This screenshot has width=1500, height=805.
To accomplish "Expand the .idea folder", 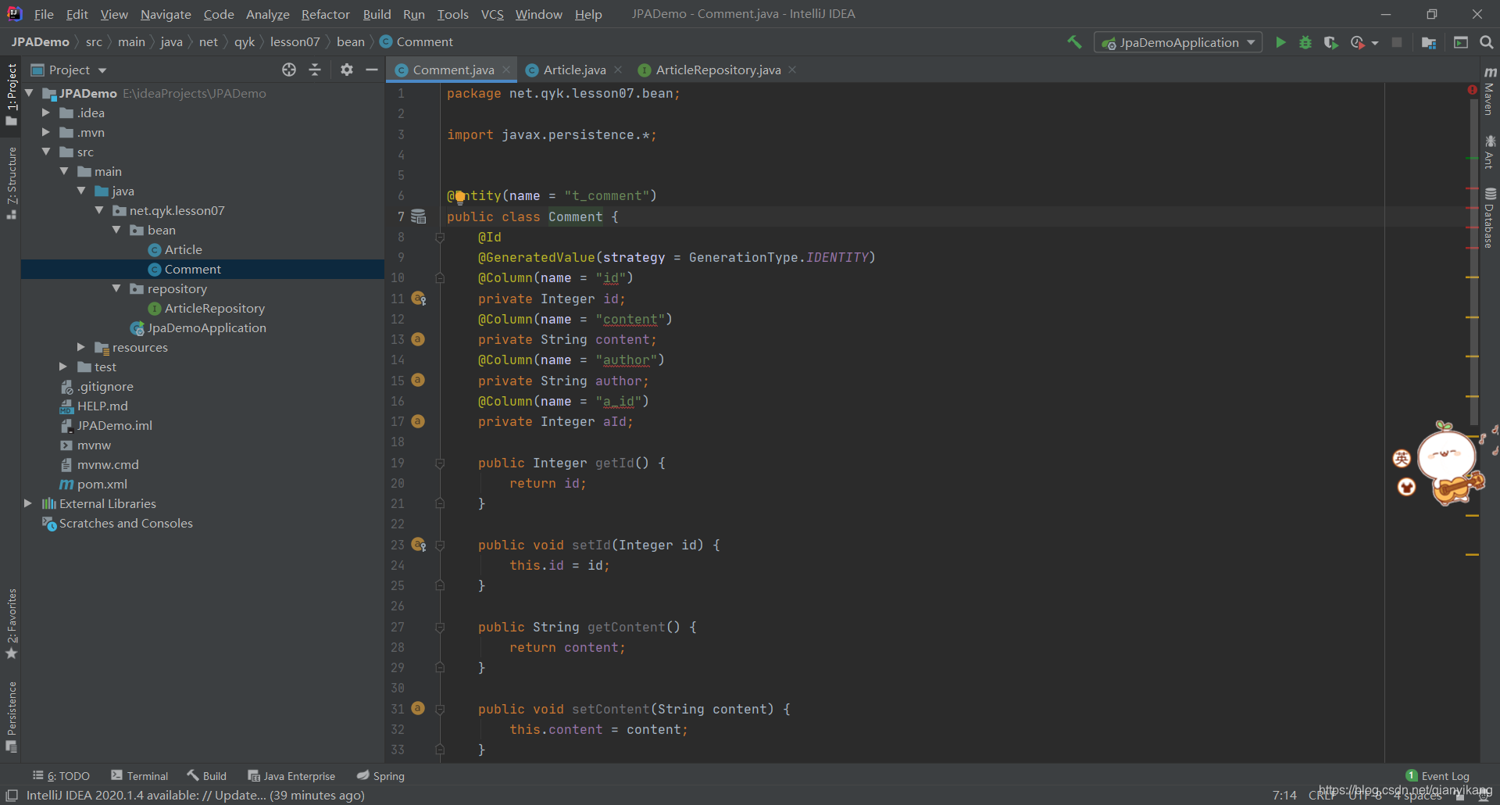I will (46, 113).
